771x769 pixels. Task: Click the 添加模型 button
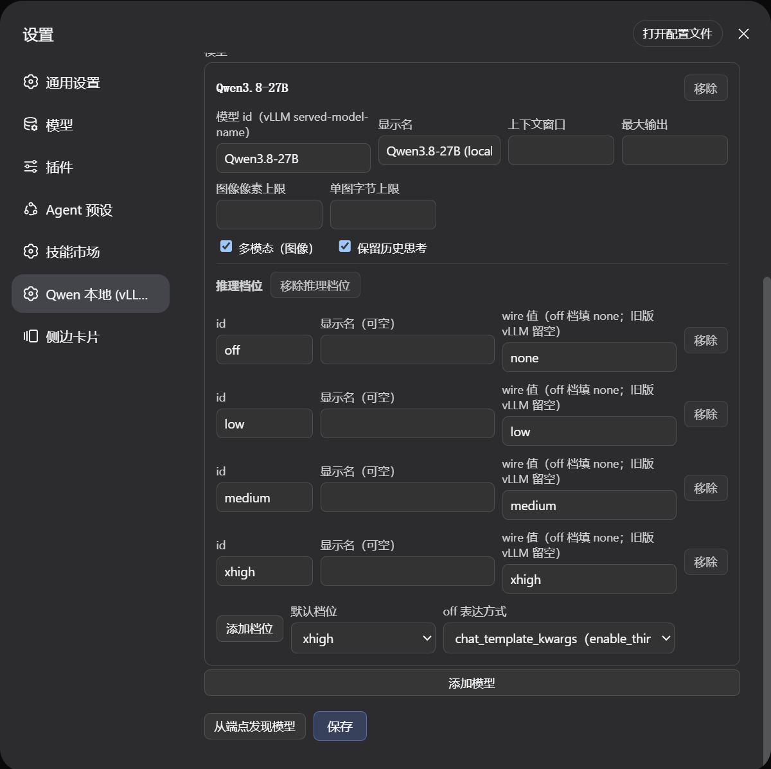[x=472, y=683]
